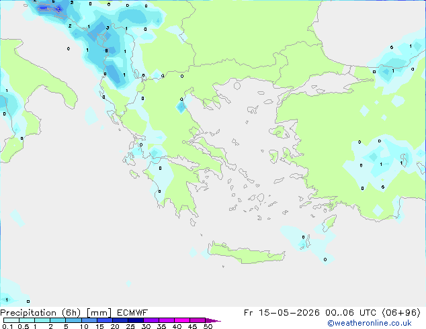This screenshot has height=329, width=426.
Task: Click the '25' legend scale label
Action: coord(130,326)
